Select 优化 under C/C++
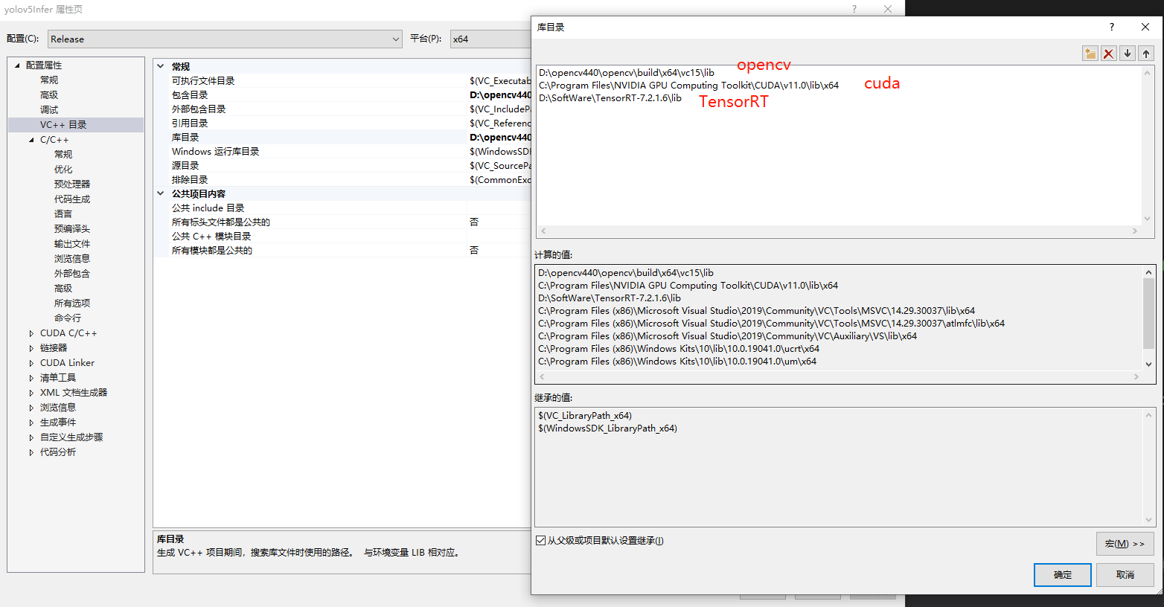The height and width of the screenshot is (607, 1164). [x=63, y=170]
